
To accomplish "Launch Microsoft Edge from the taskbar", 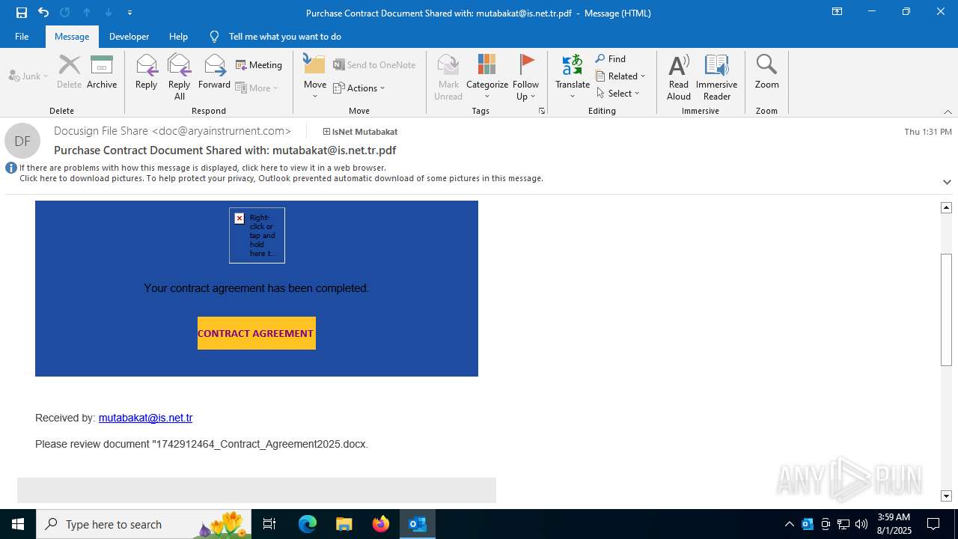I will [x=308, y=524].
